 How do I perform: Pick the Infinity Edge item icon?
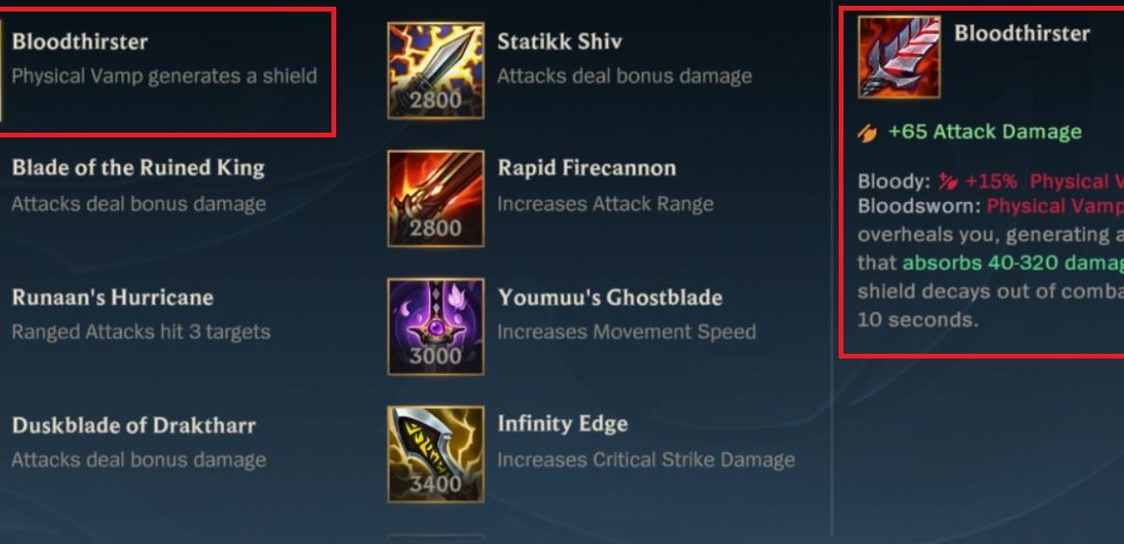436,455
